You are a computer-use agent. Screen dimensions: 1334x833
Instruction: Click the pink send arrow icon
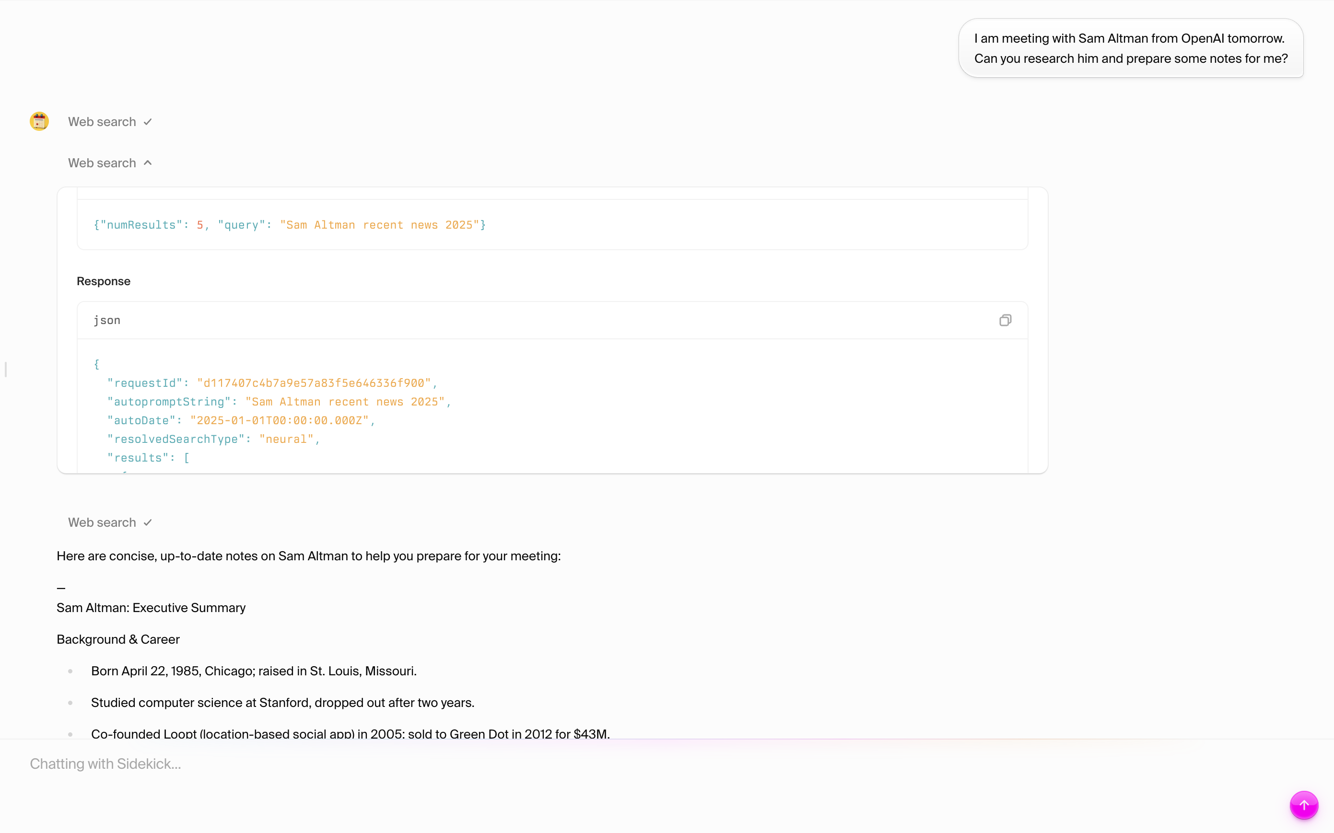click(1304, 805)
